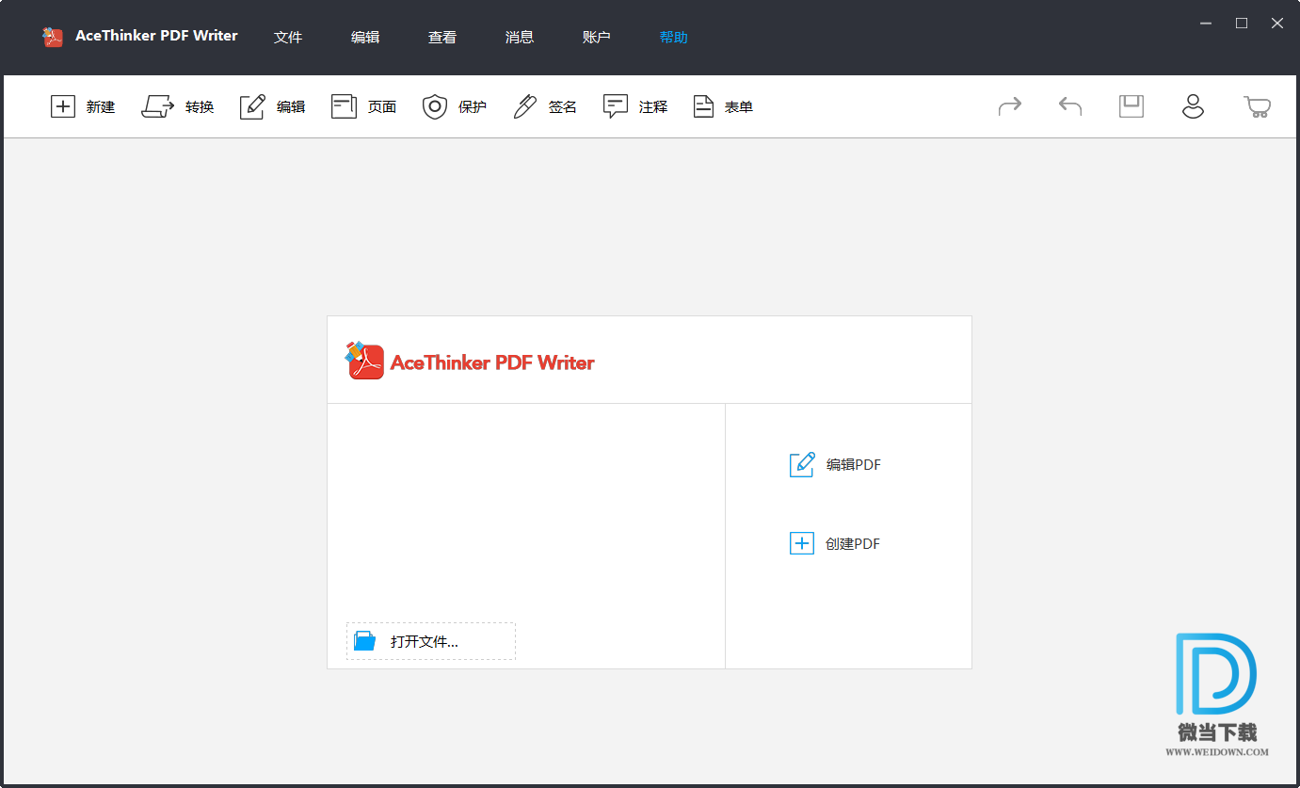Minimize the AceThinker window
Image resolution: width=1300 pixels, height=788 pixels.
(x=1206, y=23)
